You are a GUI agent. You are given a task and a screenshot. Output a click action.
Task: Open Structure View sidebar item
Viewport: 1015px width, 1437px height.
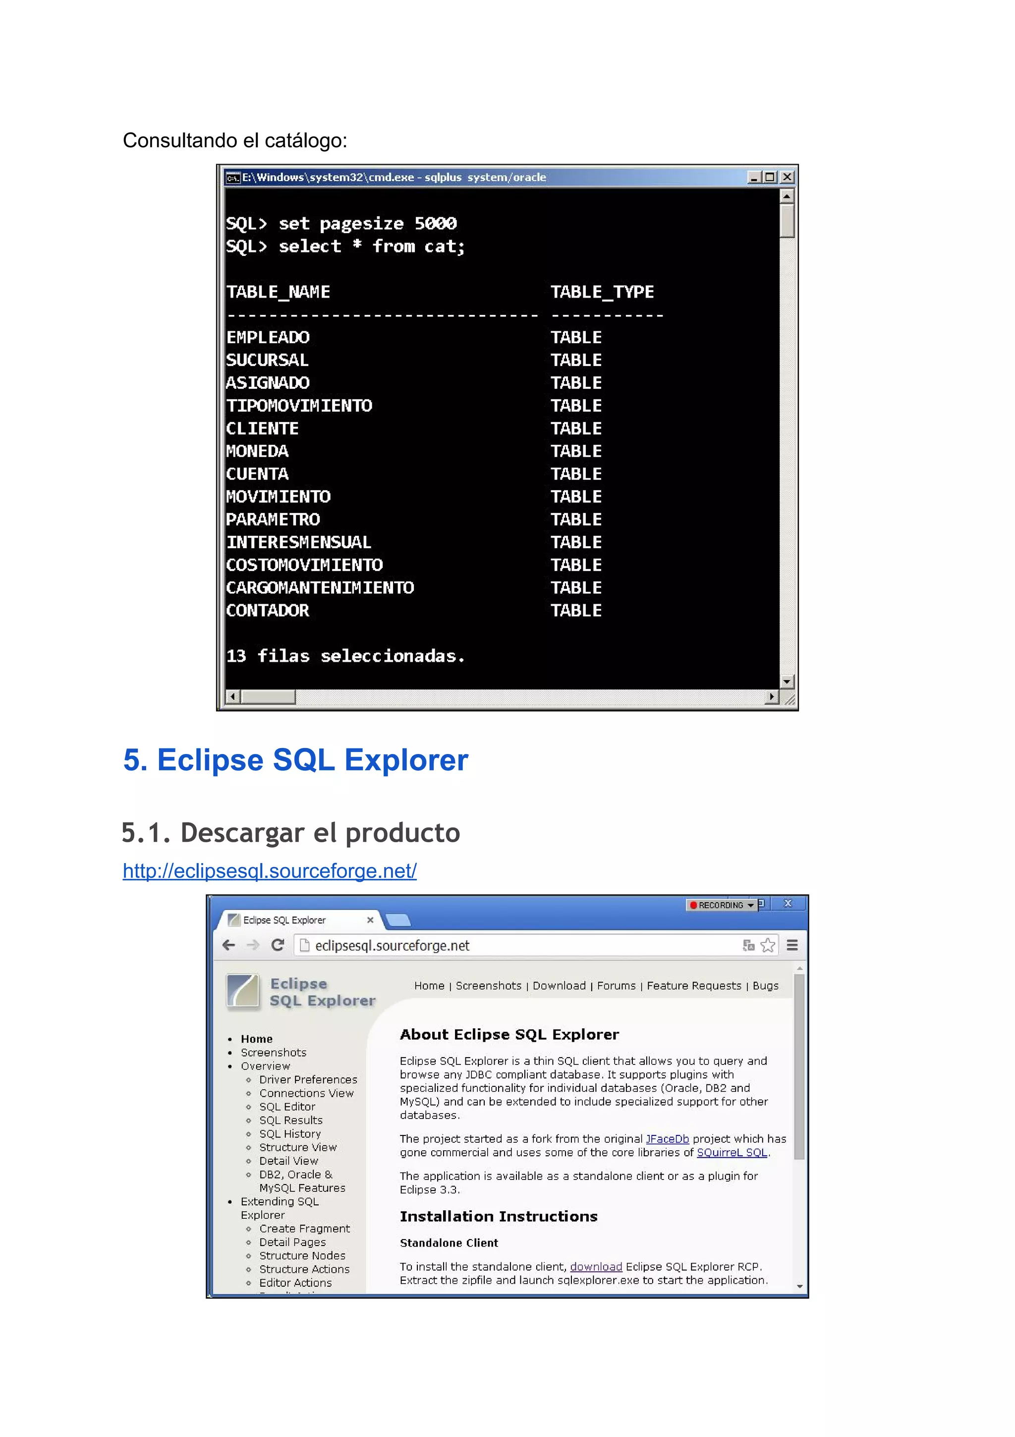pyautogui.click(x=298, y=1147)
